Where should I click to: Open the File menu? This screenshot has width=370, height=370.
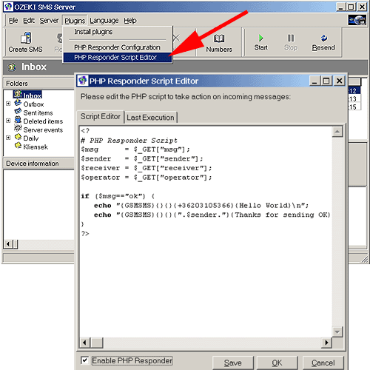[13, 21]
